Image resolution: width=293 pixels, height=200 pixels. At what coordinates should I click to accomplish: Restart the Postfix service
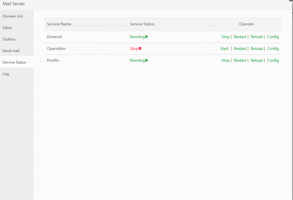pos(240,61)
